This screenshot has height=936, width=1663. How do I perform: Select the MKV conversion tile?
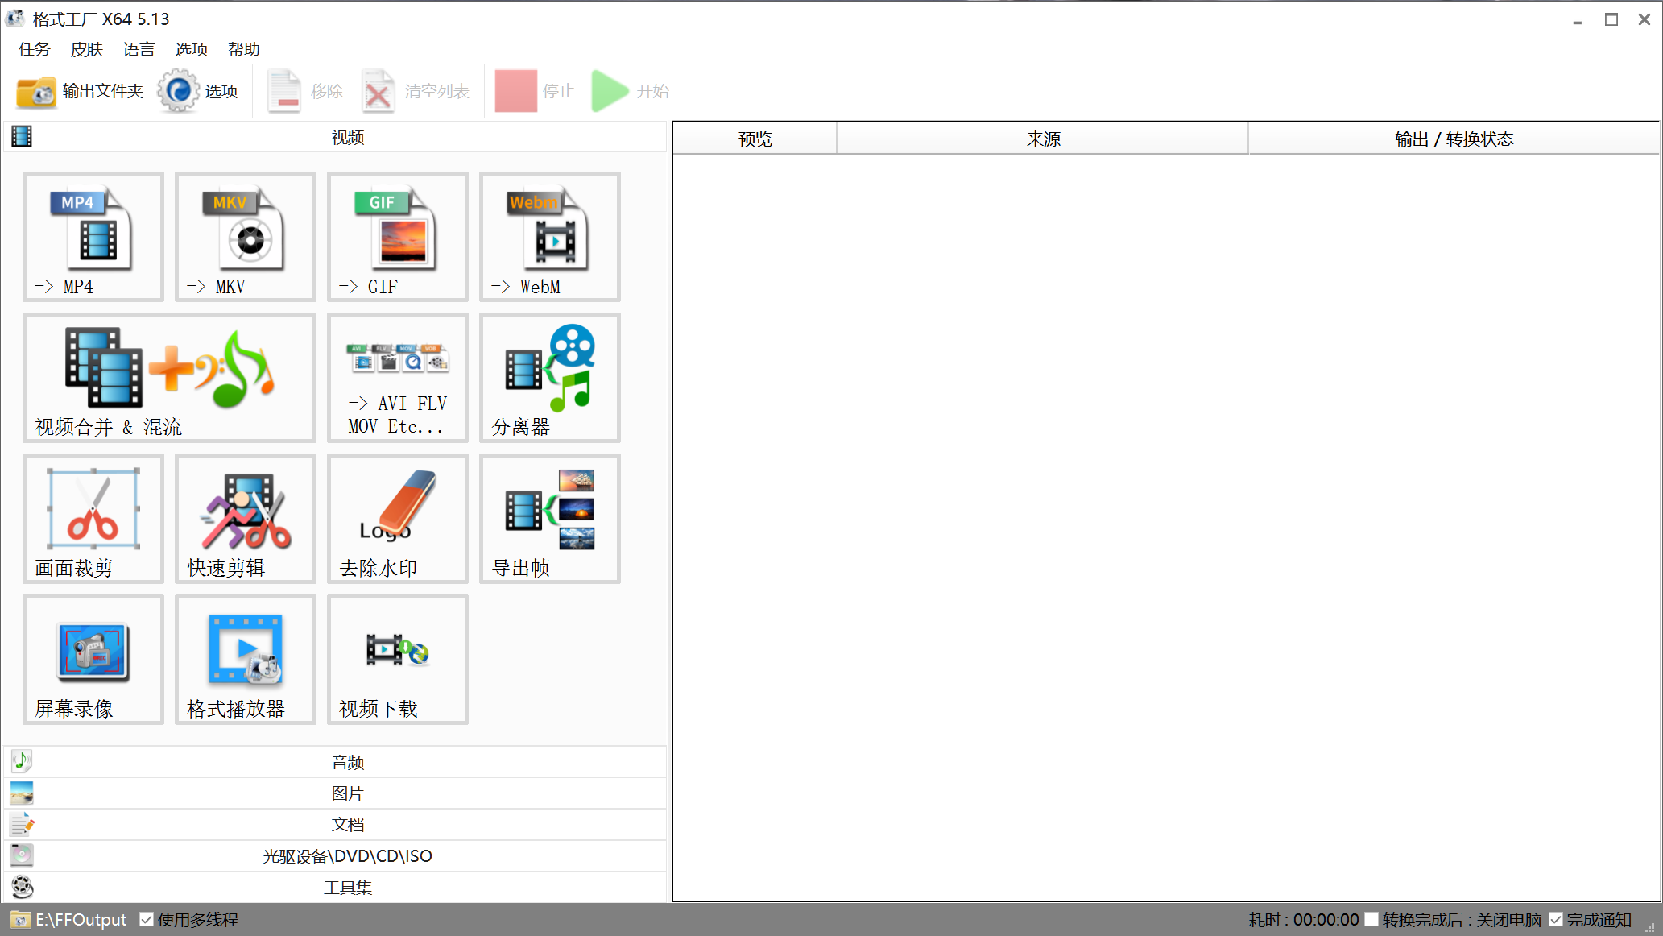click(246, 237)
